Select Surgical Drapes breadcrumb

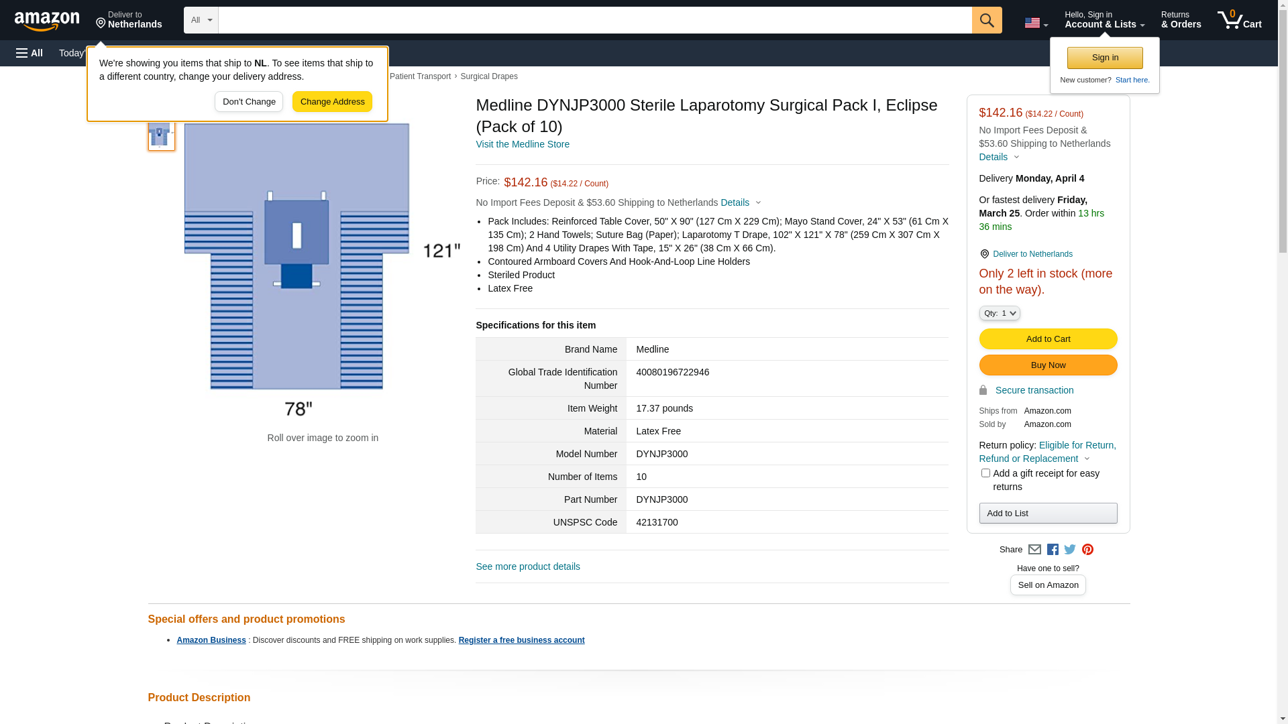(x=488, y=76)
